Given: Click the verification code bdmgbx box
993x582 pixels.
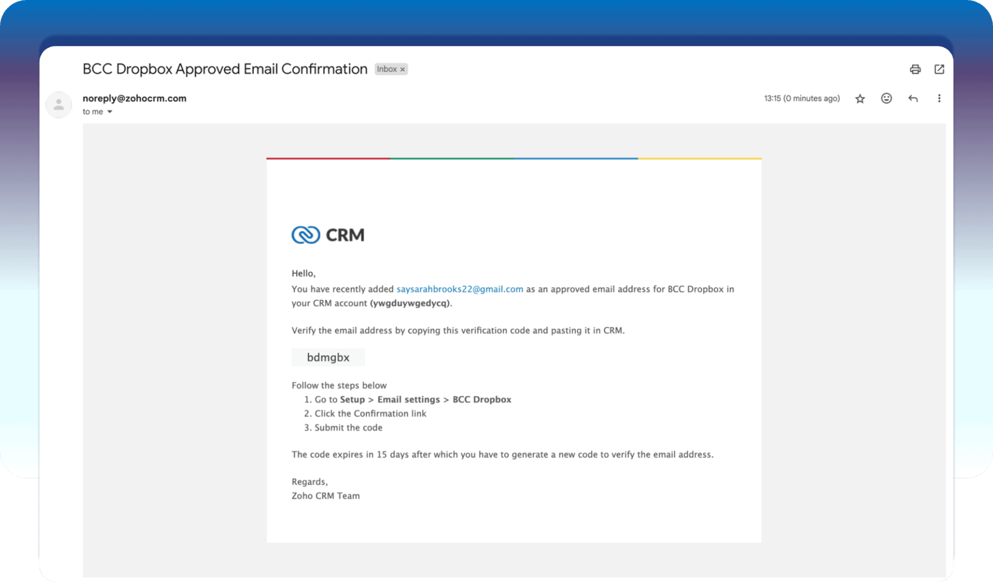Looking at the screenshot, I should pyautogui.click(x=328, y=357).
